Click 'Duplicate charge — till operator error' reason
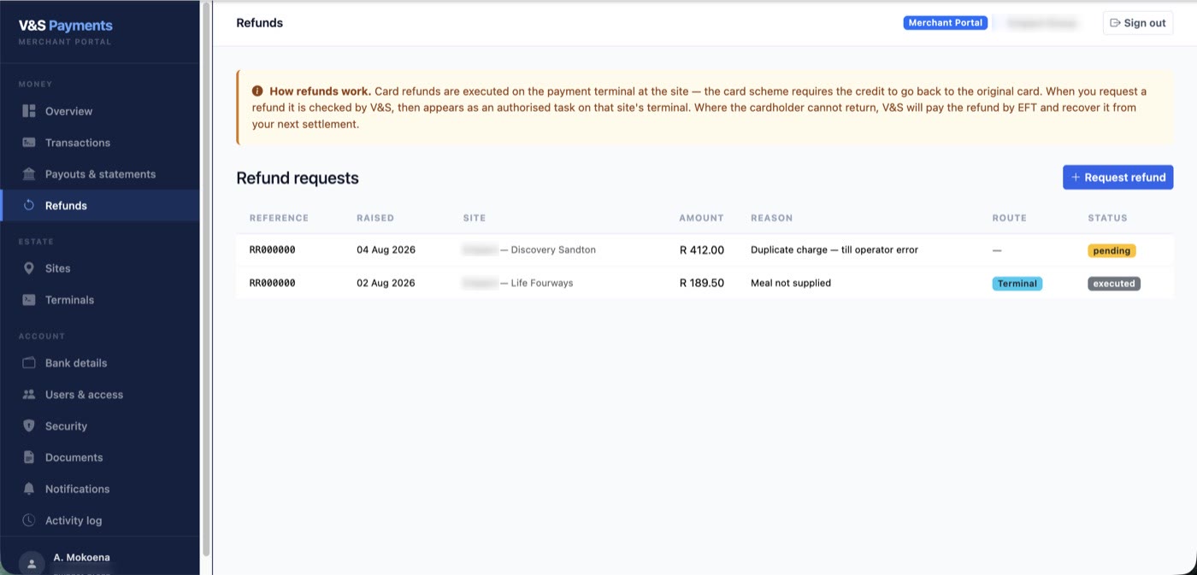Viewport: 1197px width, 575px height. pos(834,250)
